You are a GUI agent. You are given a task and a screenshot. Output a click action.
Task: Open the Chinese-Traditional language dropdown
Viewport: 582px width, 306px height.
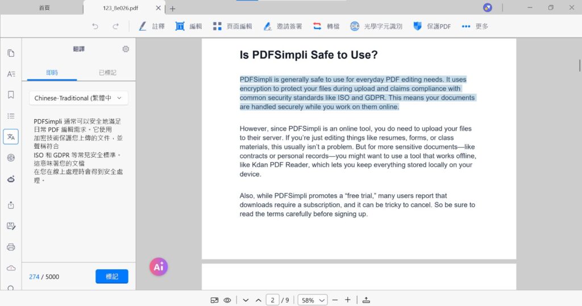pos(78,98)
